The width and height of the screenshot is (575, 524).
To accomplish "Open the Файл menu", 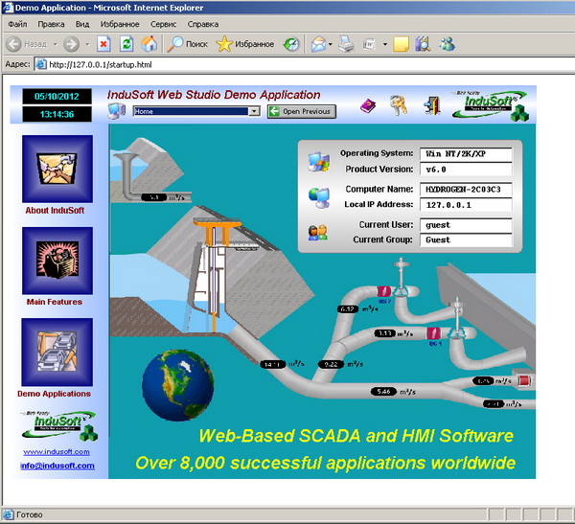I will 17,24.
